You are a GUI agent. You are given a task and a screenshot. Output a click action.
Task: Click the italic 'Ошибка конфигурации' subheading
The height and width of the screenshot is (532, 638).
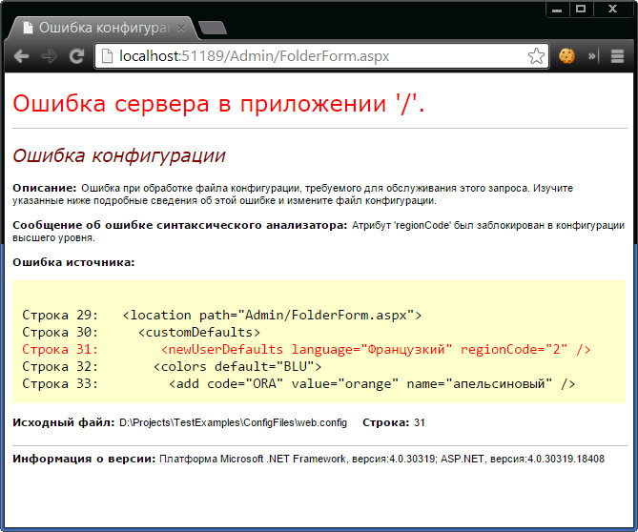tap(119, 155)
